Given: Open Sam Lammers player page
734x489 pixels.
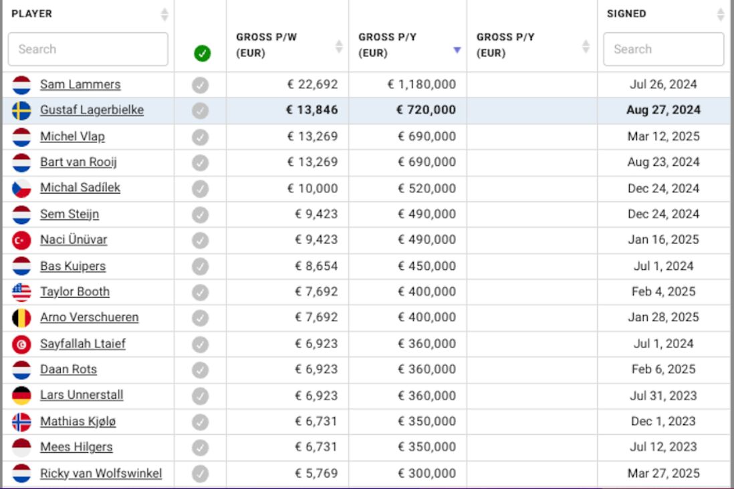Looking at the screenshot, I should coord(80,85).
